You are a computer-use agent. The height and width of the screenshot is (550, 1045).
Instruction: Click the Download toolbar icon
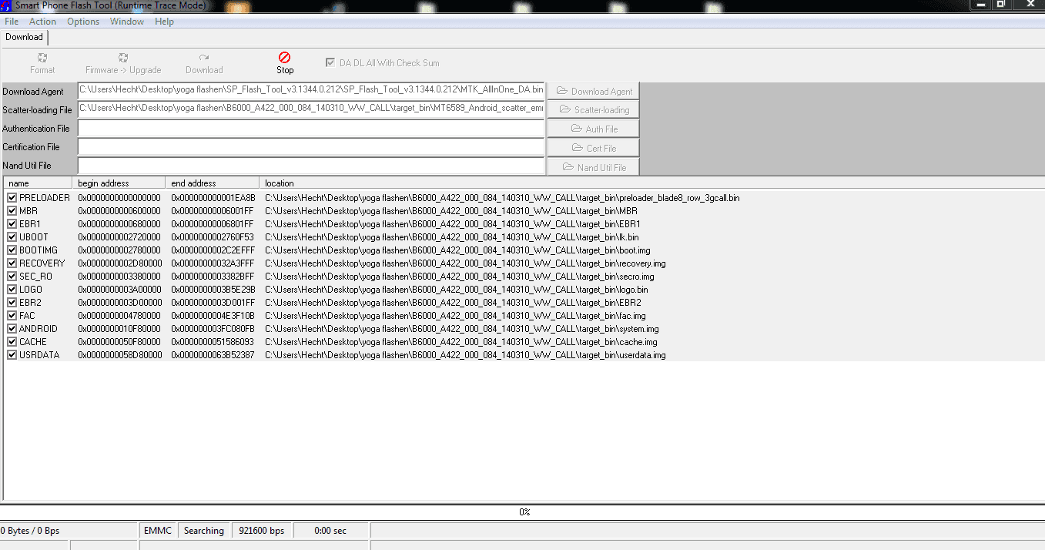pyautogui.click(x=204, y=58)
